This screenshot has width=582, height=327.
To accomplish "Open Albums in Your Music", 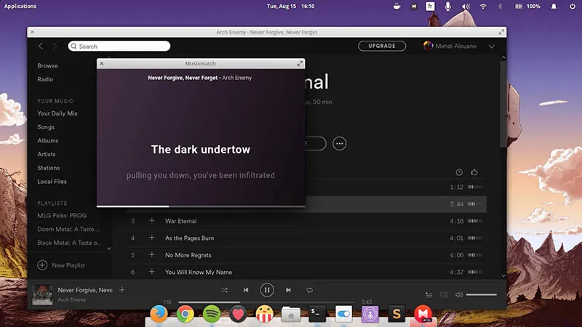I will click(x=48, y=140).
